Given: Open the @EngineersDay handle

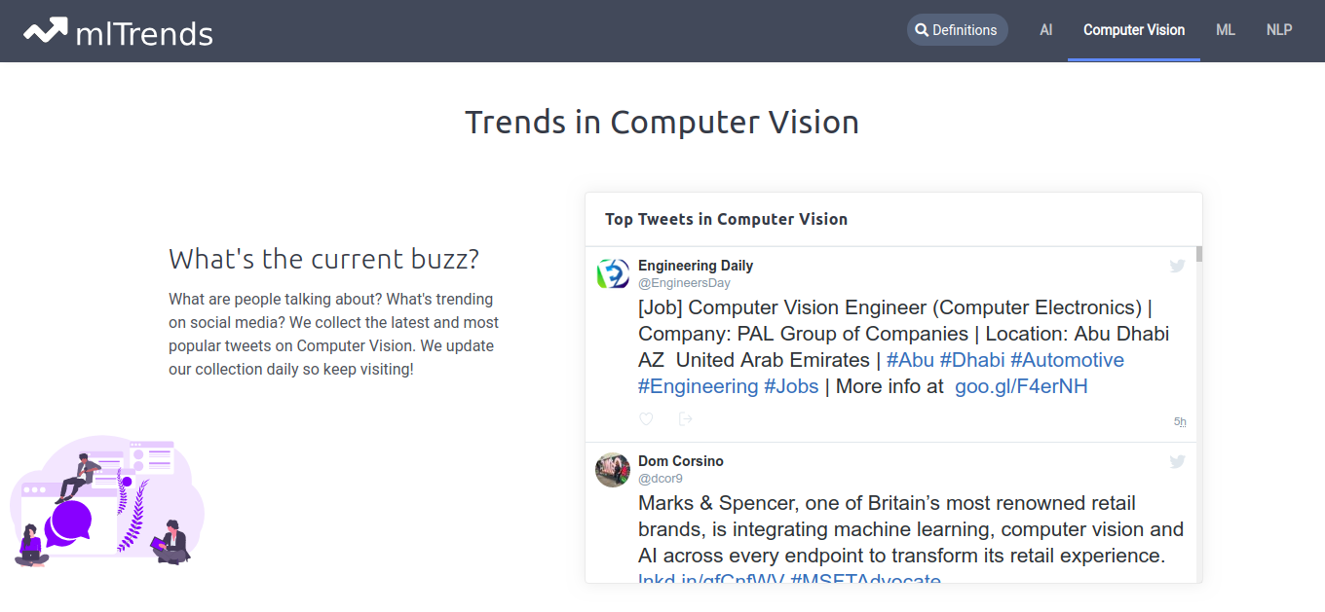Looking at the screenshot, I should coord(684,283).
